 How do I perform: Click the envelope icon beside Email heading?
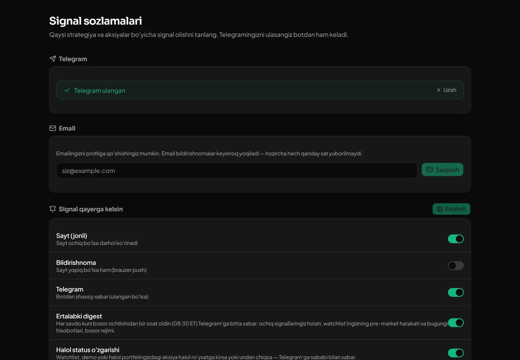click(53, 128)
